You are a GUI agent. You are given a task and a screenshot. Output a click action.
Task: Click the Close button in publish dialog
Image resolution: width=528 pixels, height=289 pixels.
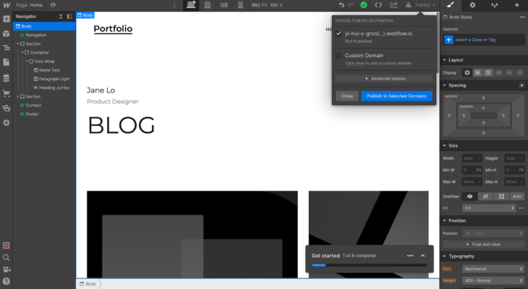click(347, 96)
